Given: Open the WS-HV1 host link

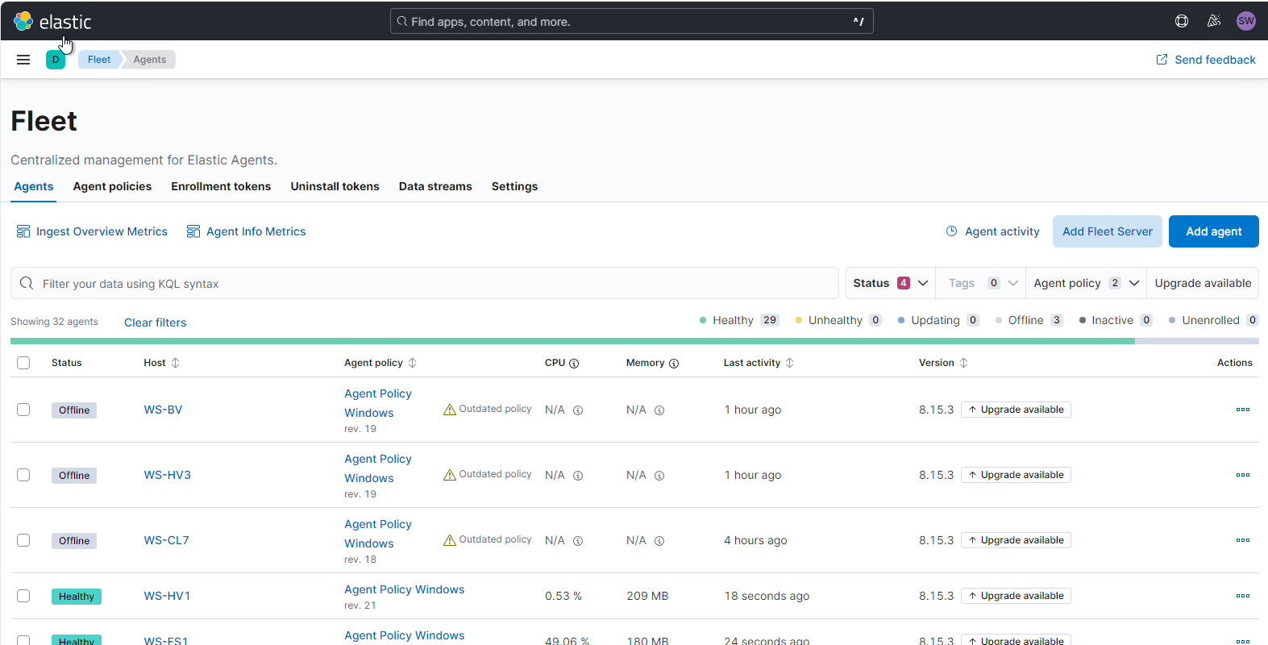Looking at the screenshot, I should (167, 596).
